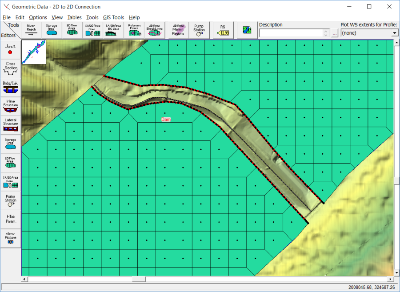Click inside the Description text field
The width and height of the screenshot is (400, 292).
coord(291,33)
